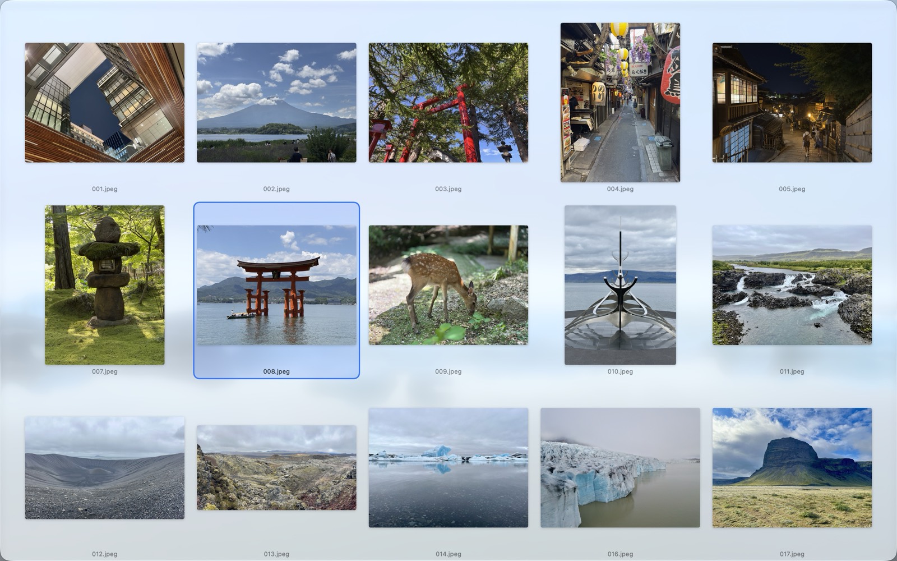This screenshot has width=897, height=561.
Task: Click the highlighted filename label 008.jpeg
Action: tap(276, 371)
